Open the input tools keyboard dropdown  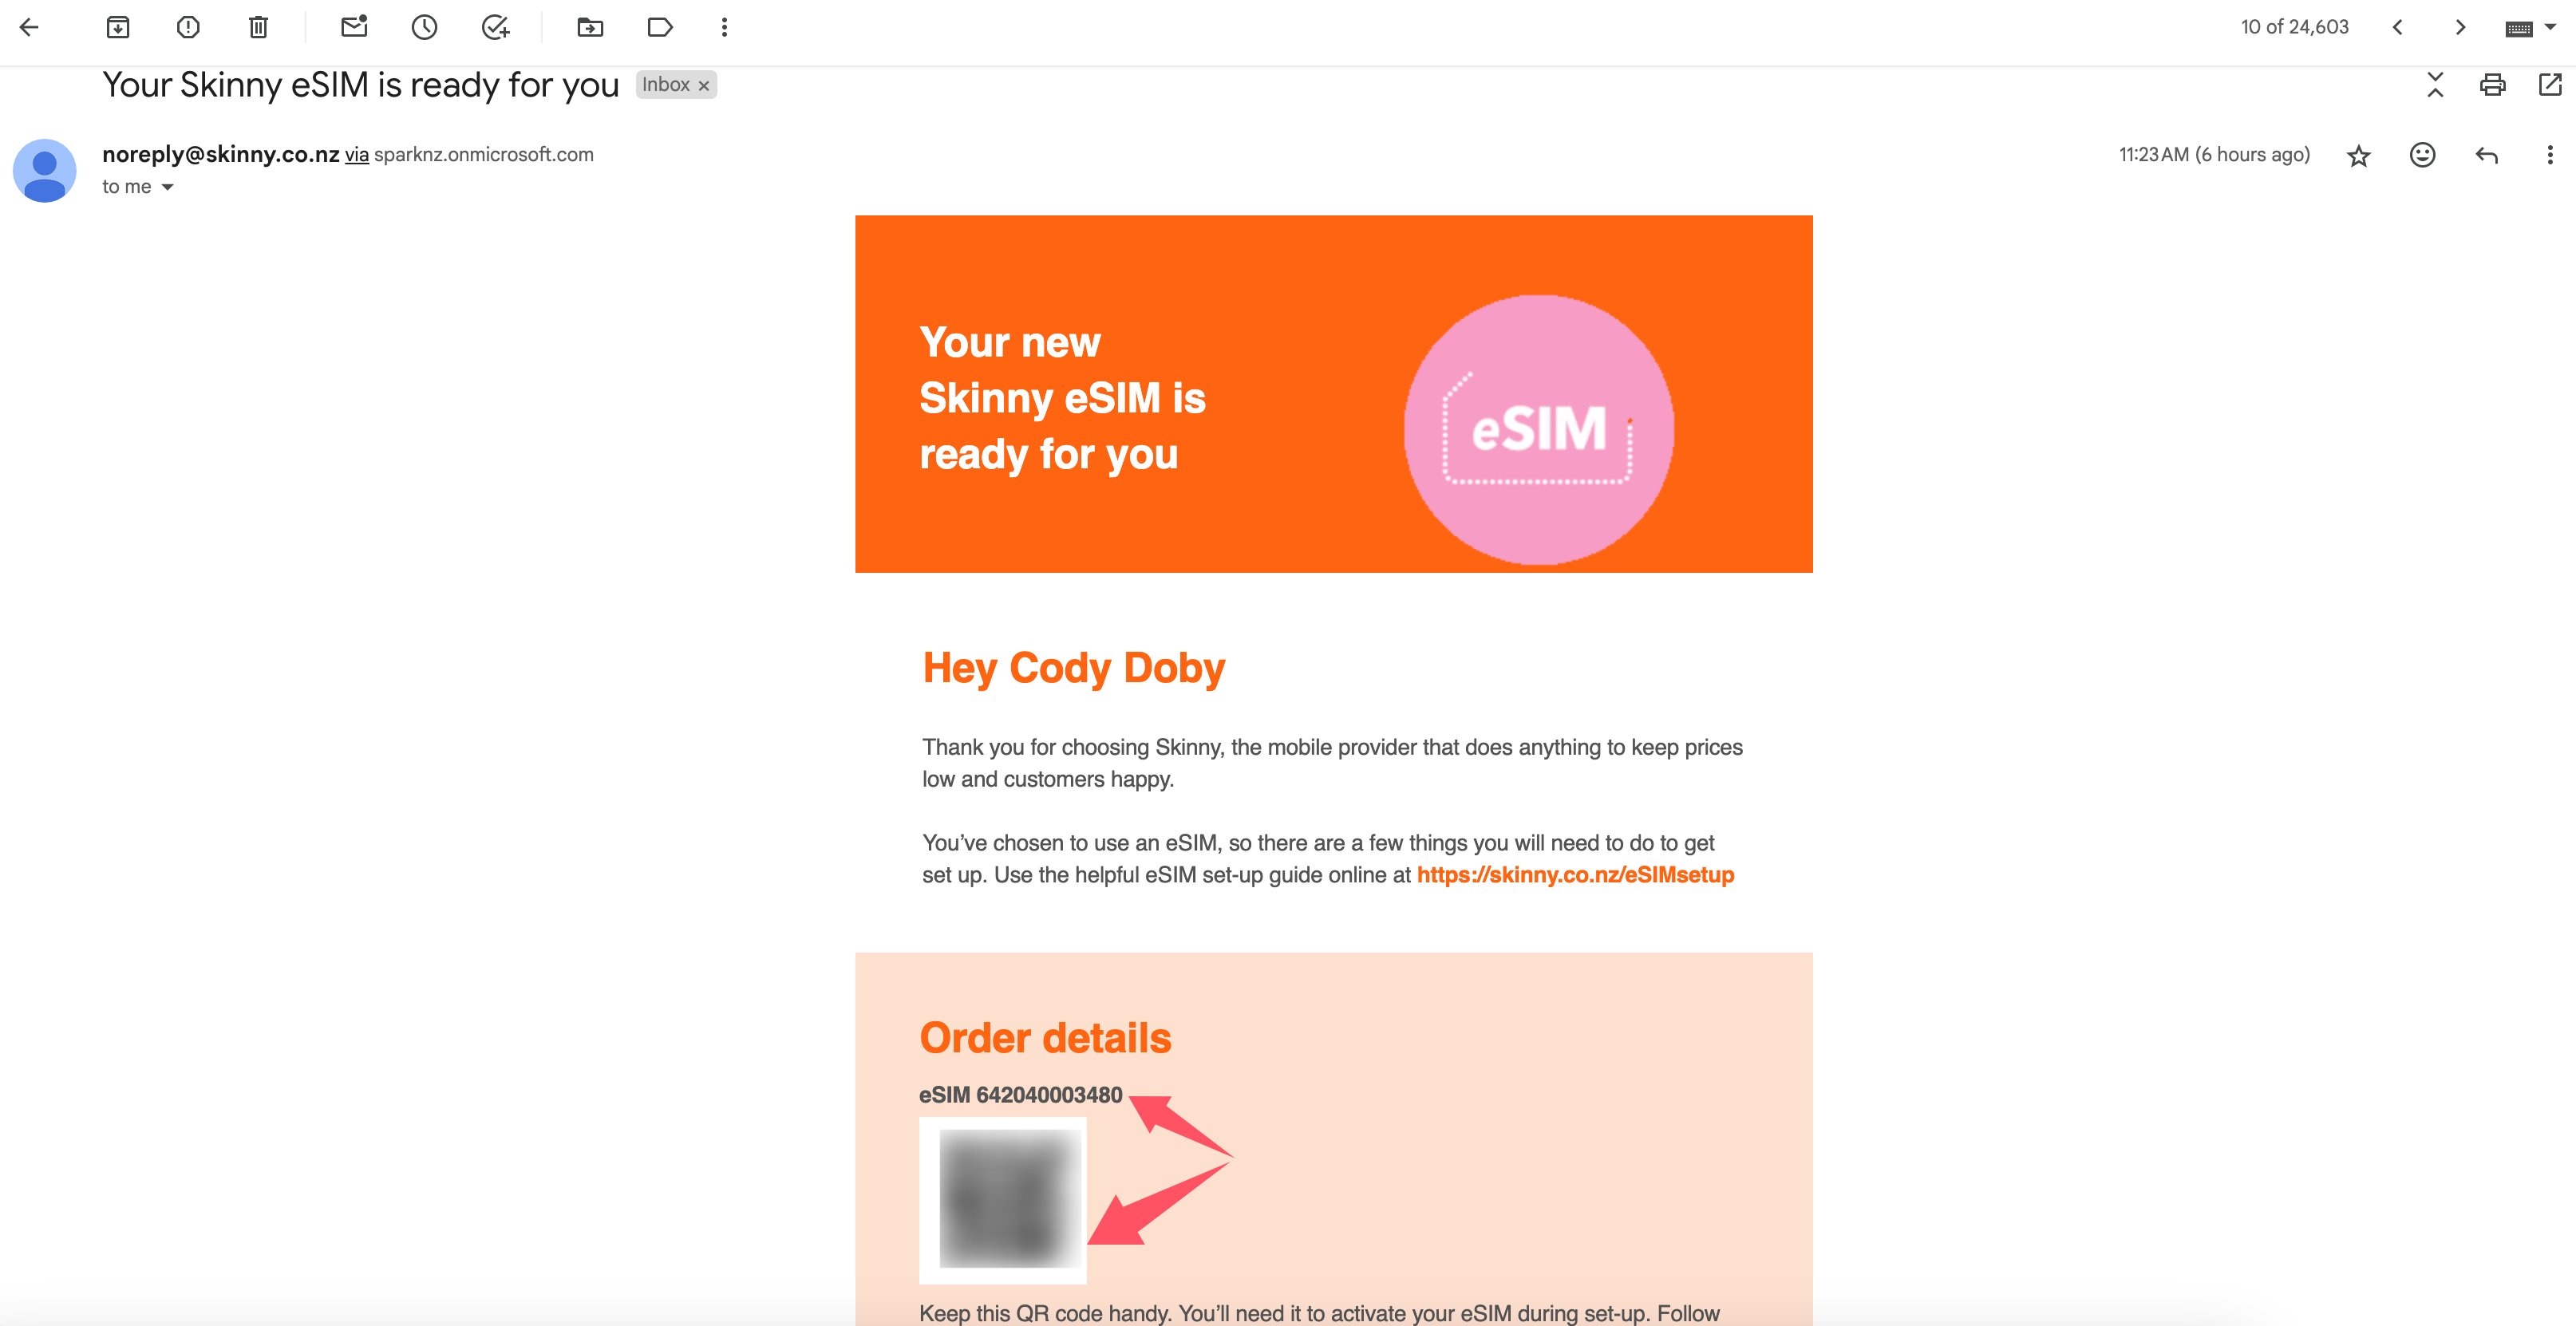click(x=2530, y=28)
